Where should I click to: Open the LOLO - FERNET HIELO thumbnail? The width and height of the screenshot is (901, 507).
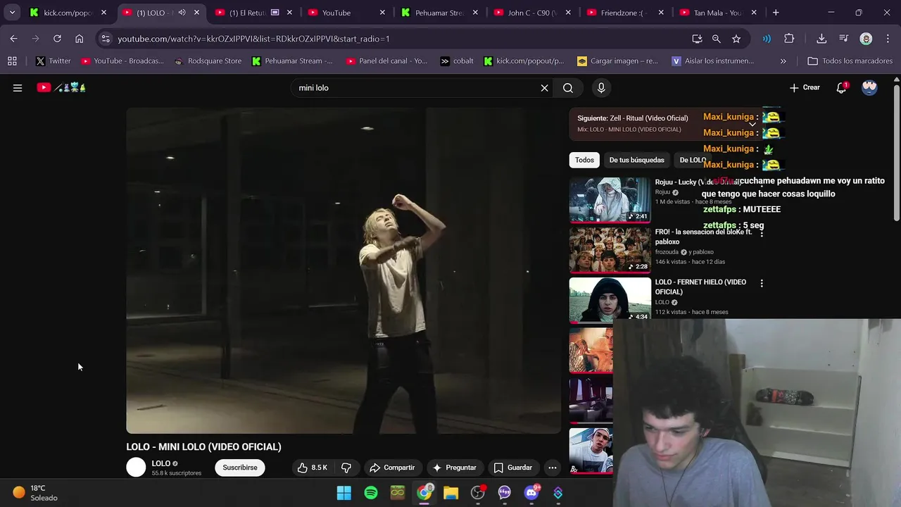[x=610, y=300]
